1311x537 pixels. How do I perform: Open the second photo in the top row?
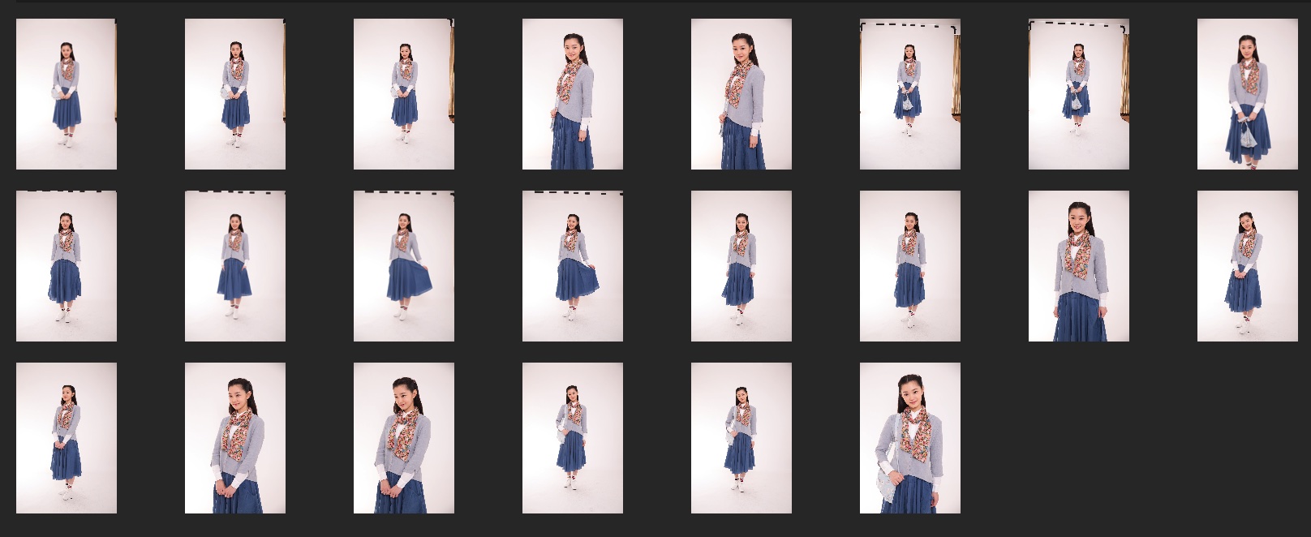click(235, 94)
